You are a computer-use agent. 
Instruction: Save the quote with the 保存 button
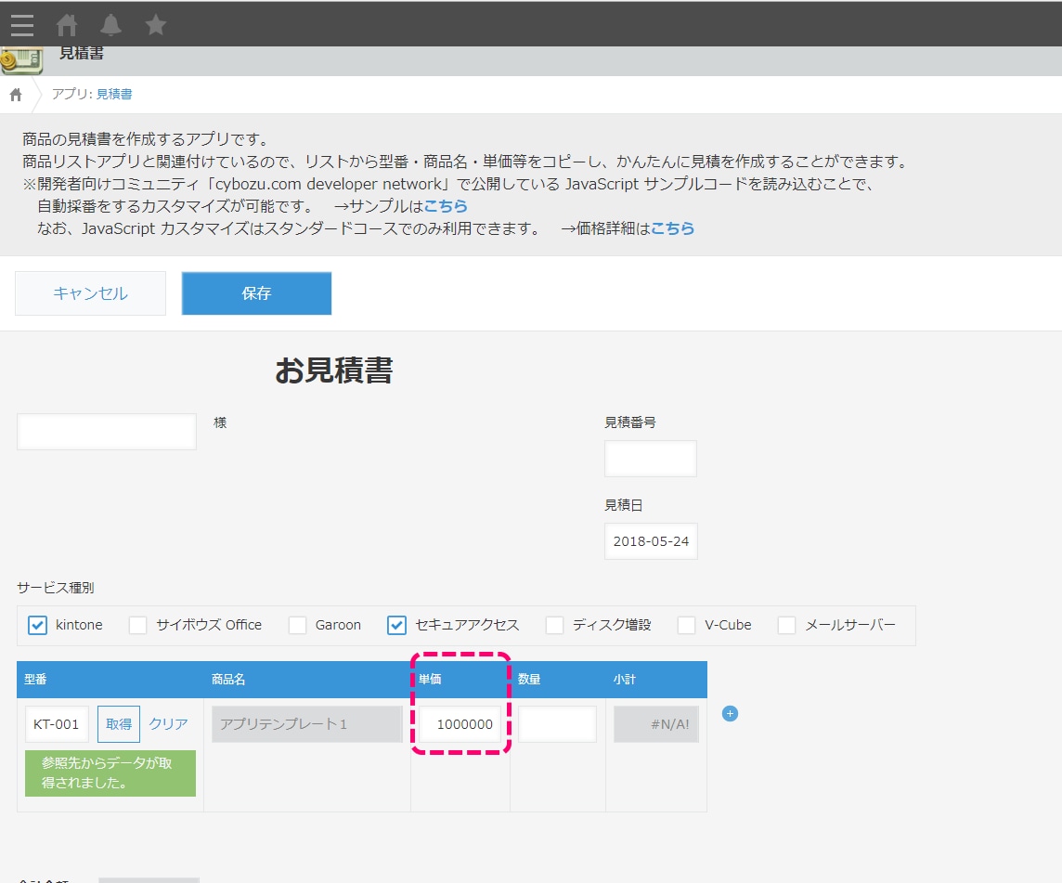256,292
